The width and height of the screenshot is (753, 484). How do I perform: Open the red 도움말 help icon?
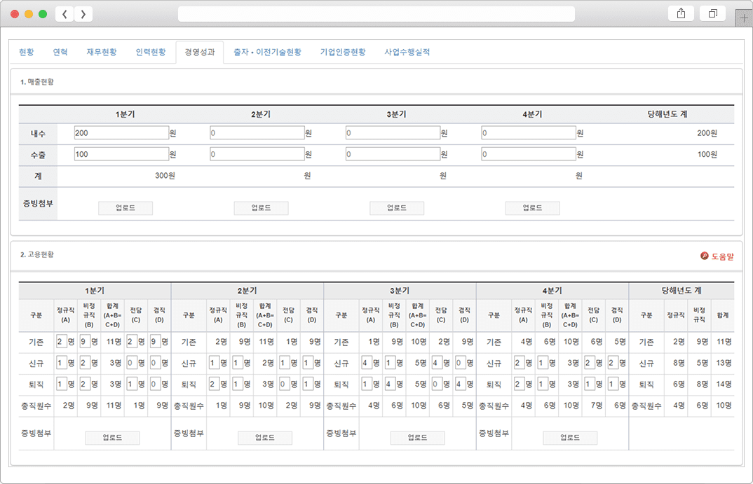(704, 256)
